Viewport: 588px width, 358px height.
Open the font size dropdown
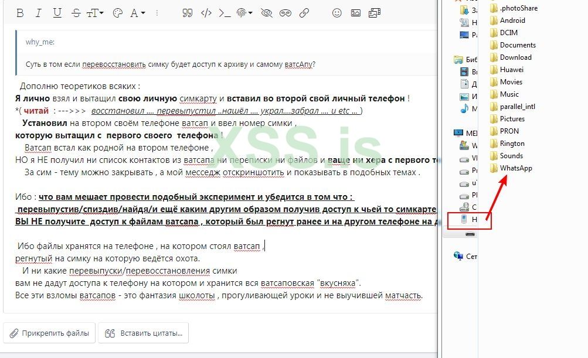tap(95, 13)
